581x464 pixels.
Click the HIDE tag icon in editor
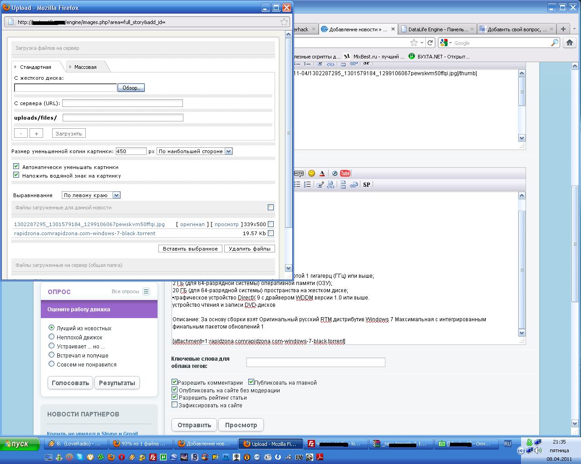pyautogui.click(x=299, y=173)
